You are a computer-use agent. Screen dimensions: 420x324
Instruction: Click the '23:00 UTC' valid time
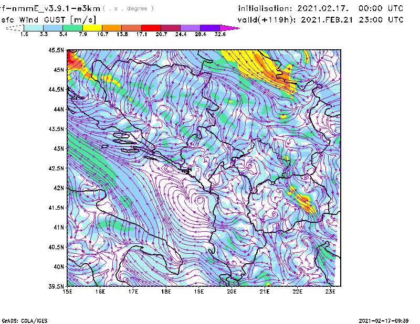(x=381, y=20)
